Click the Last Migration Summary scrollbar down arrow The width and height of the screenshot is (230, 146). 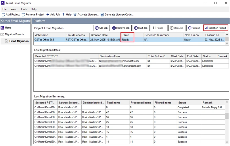click(x=227, y=142)
